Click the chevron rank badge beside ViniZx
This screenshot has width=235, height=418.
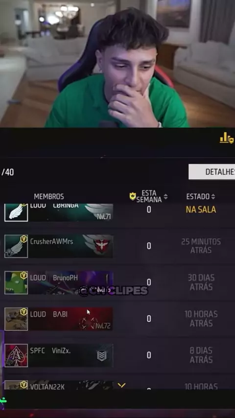click(102, 356)
